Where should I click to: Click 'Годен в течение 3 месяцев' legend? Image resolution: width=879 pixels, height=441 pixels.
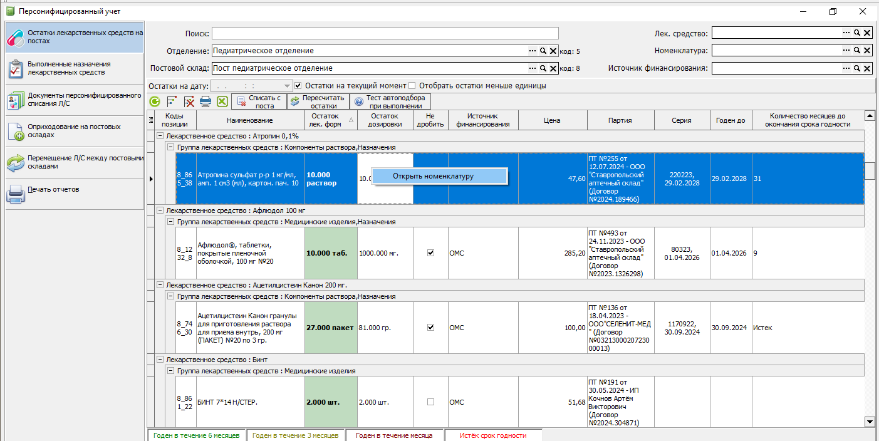pos(295,435)
